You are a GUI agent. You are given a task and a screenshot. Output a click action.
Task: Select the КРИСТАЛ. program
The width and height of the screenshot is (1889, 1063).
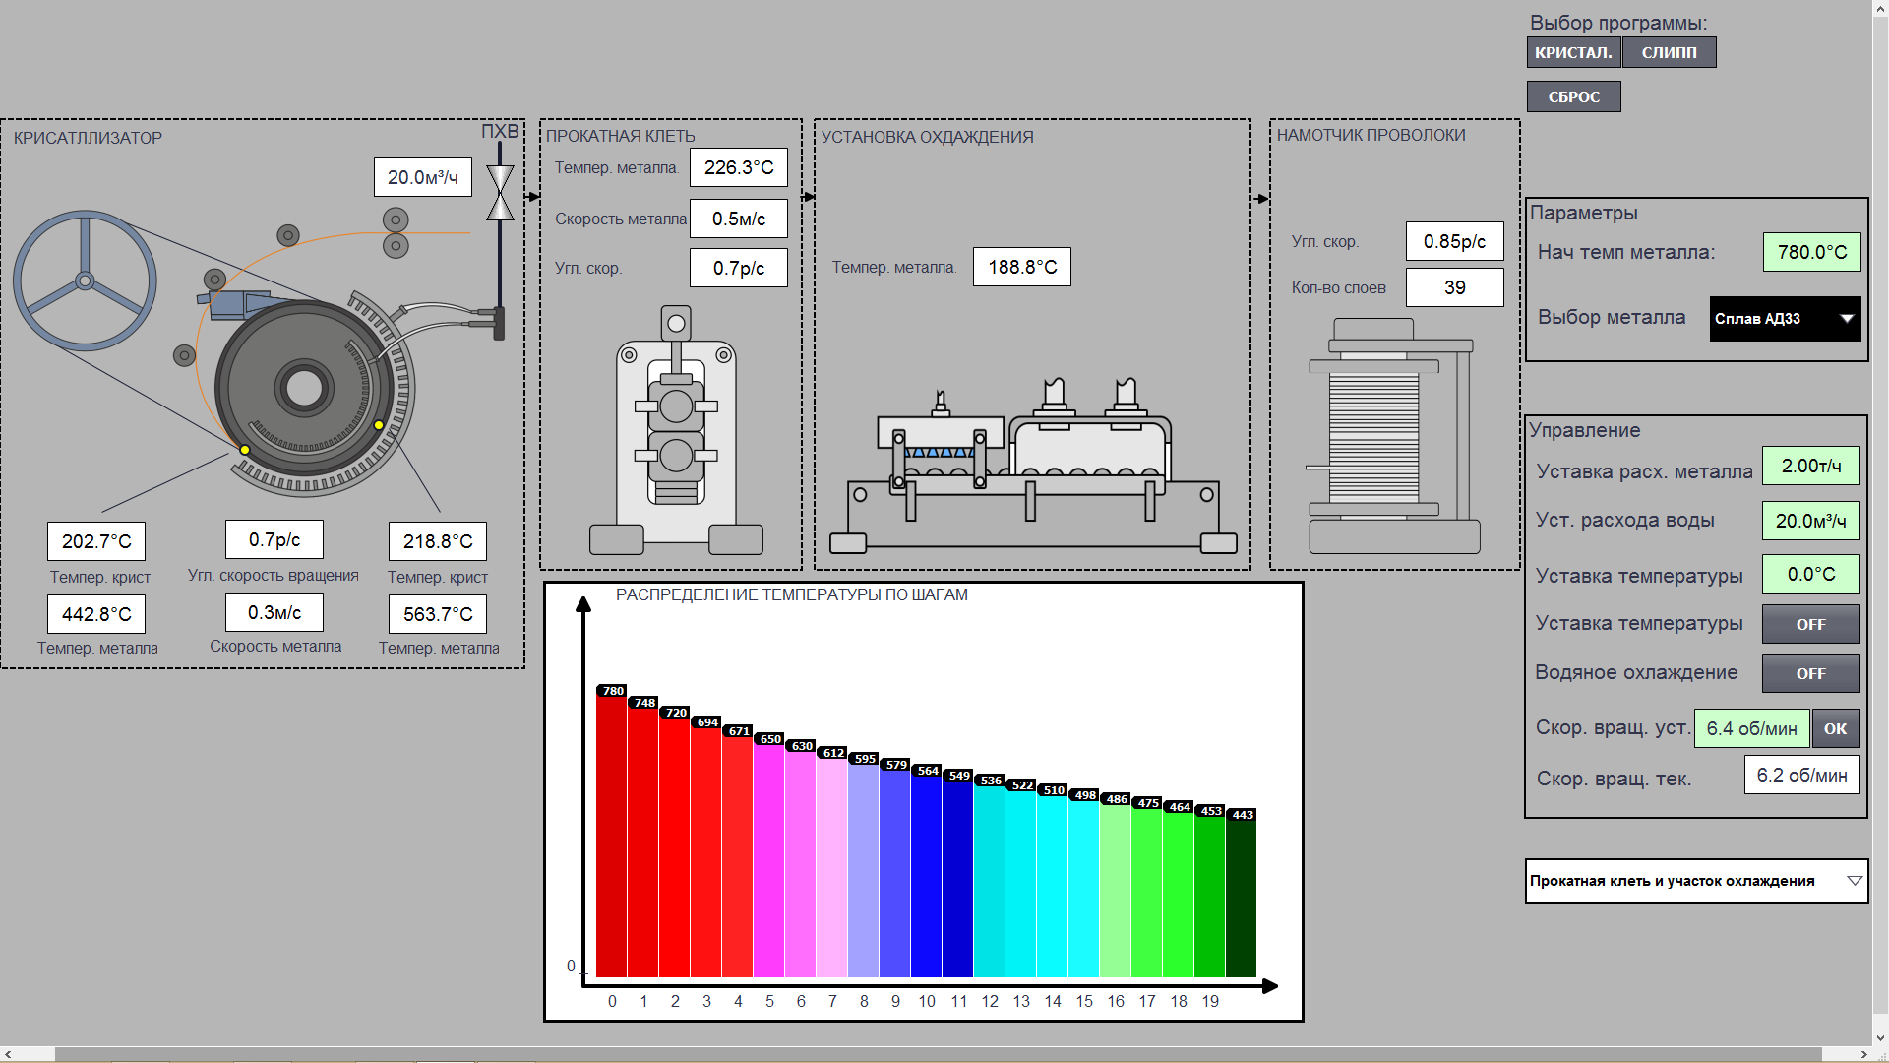1572,52
